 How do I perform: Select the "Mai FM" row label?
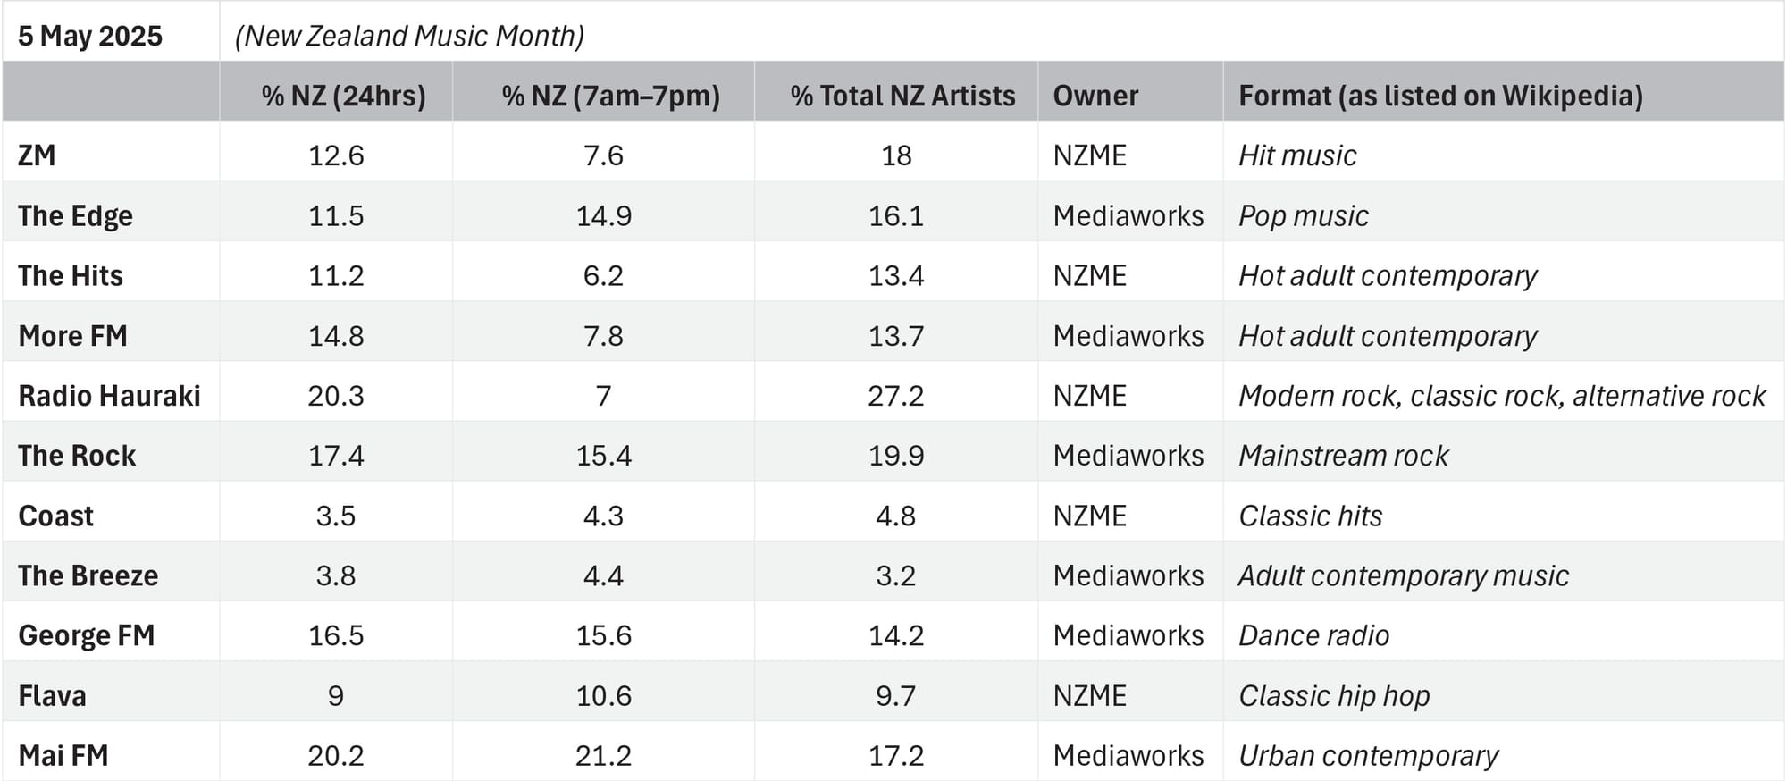point(63,755)
